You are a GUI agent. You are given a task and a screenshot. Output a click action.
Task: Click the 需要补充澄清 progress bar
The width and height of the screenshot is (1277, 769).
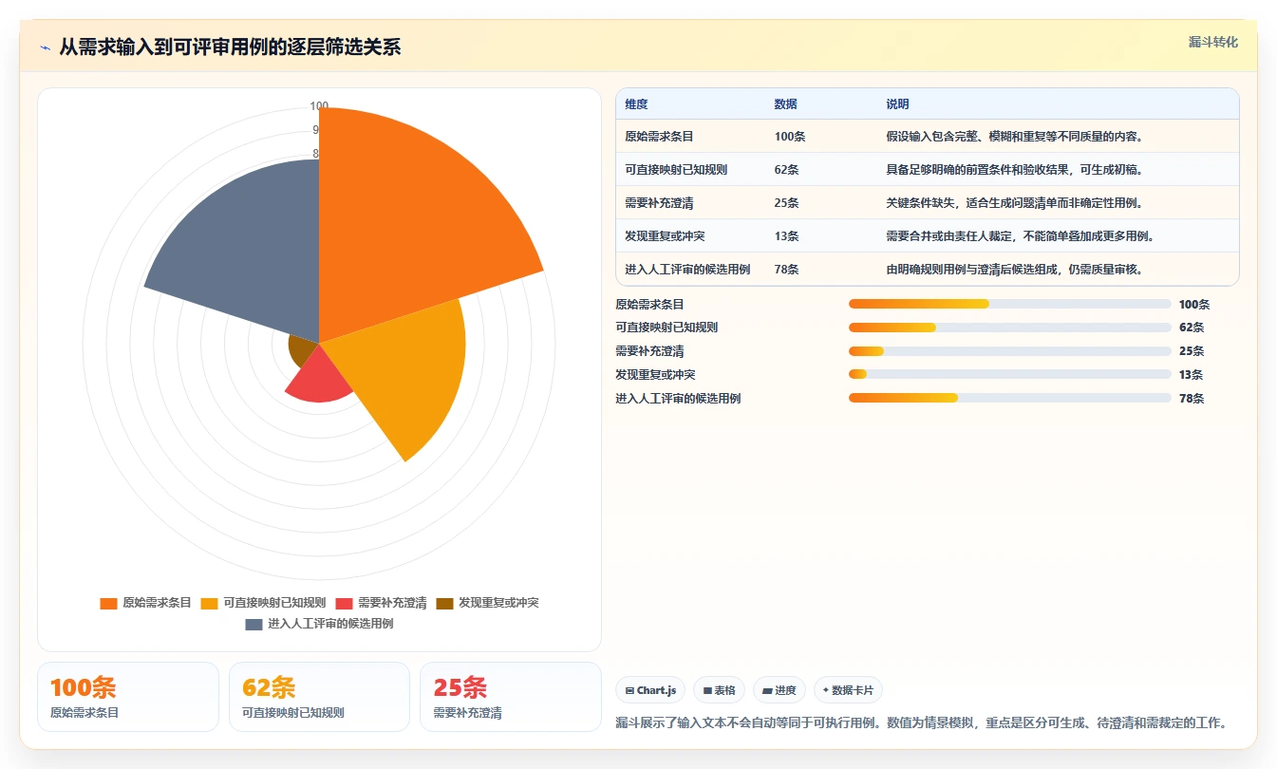point(1009,351)
